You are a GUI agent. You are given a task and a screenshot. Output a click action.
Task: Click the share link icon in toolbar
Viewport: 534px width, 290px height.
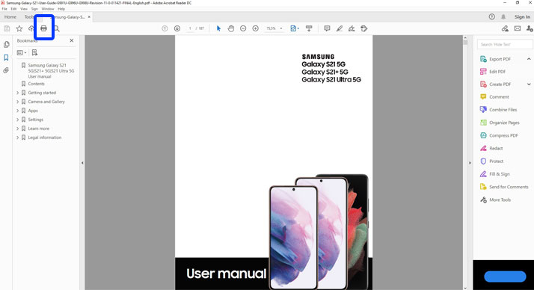505,28
